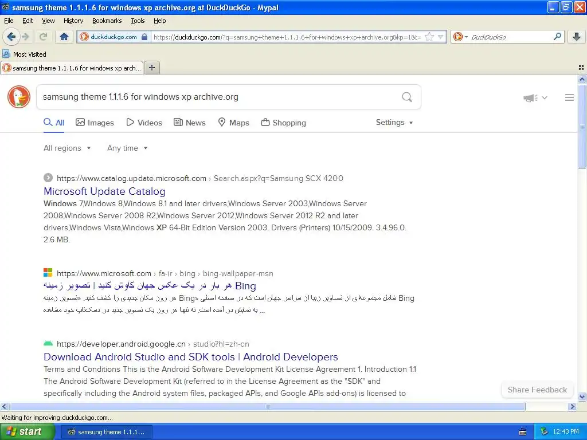Go back using the browser back arrow
The image size is (587, 440).
(11, 37)
